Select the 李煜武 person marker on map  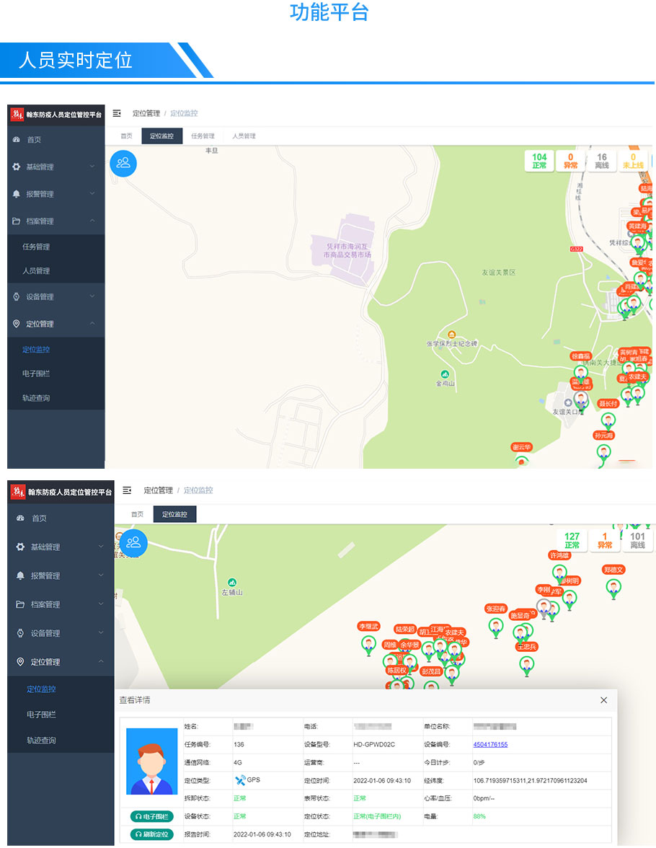[368, 644]
